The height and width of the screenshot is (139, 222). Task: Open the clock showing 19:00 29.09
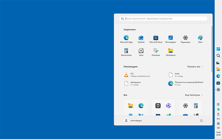coord(218,134)
